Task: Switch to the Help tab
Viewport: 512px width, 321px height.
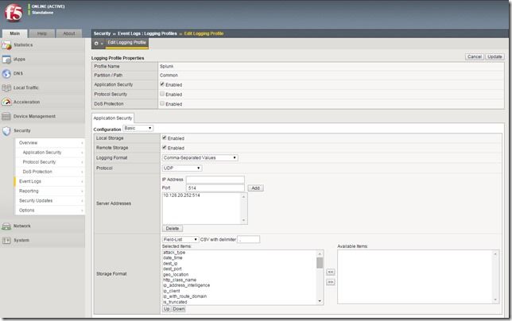Action: pos(42,33)
